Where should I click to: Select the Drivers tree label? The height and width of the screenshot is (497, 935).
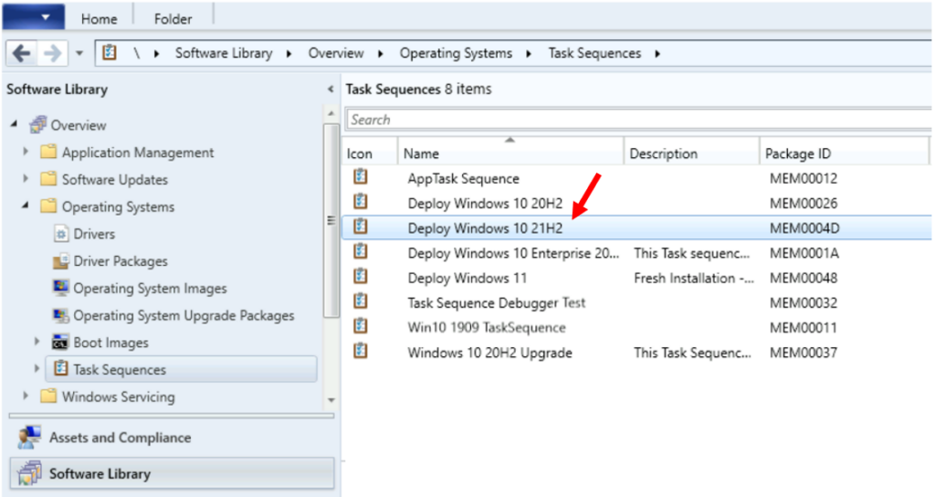point(94,234)
